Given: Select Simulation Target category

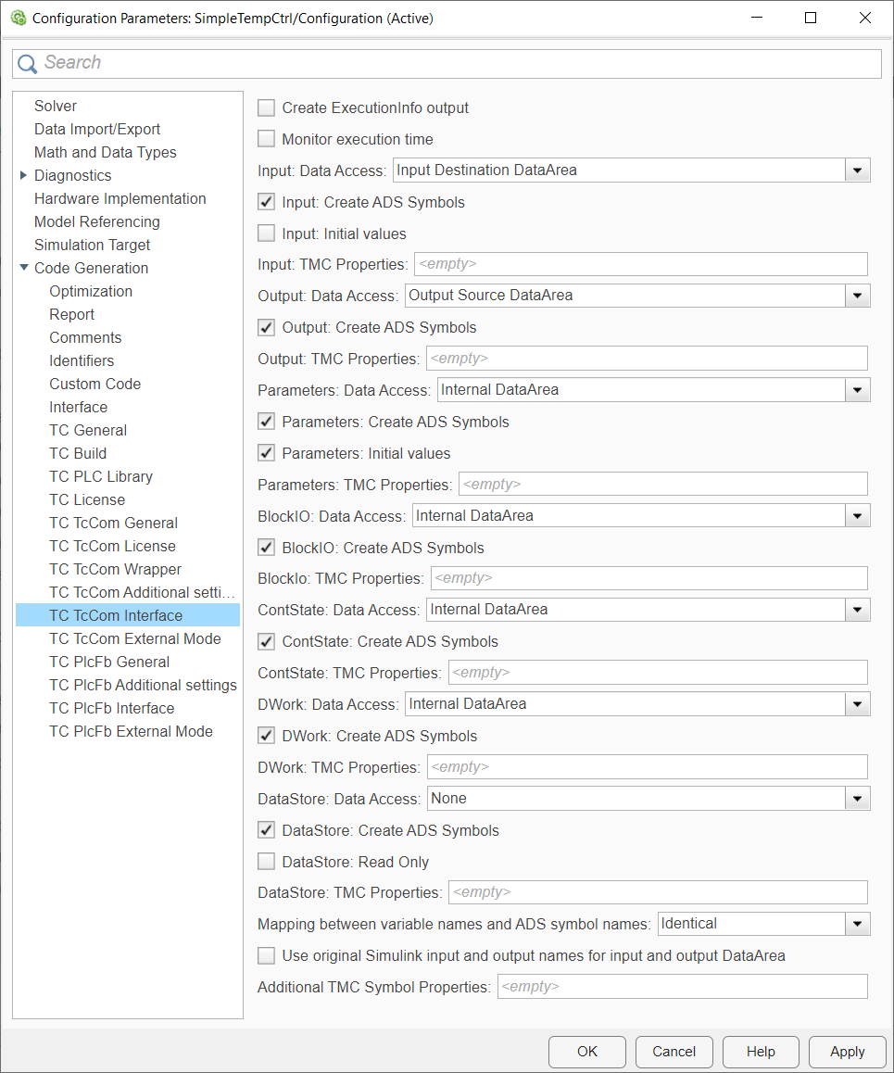Looking at the screenshot, I should pyautogui.click(x=93, y=245).
